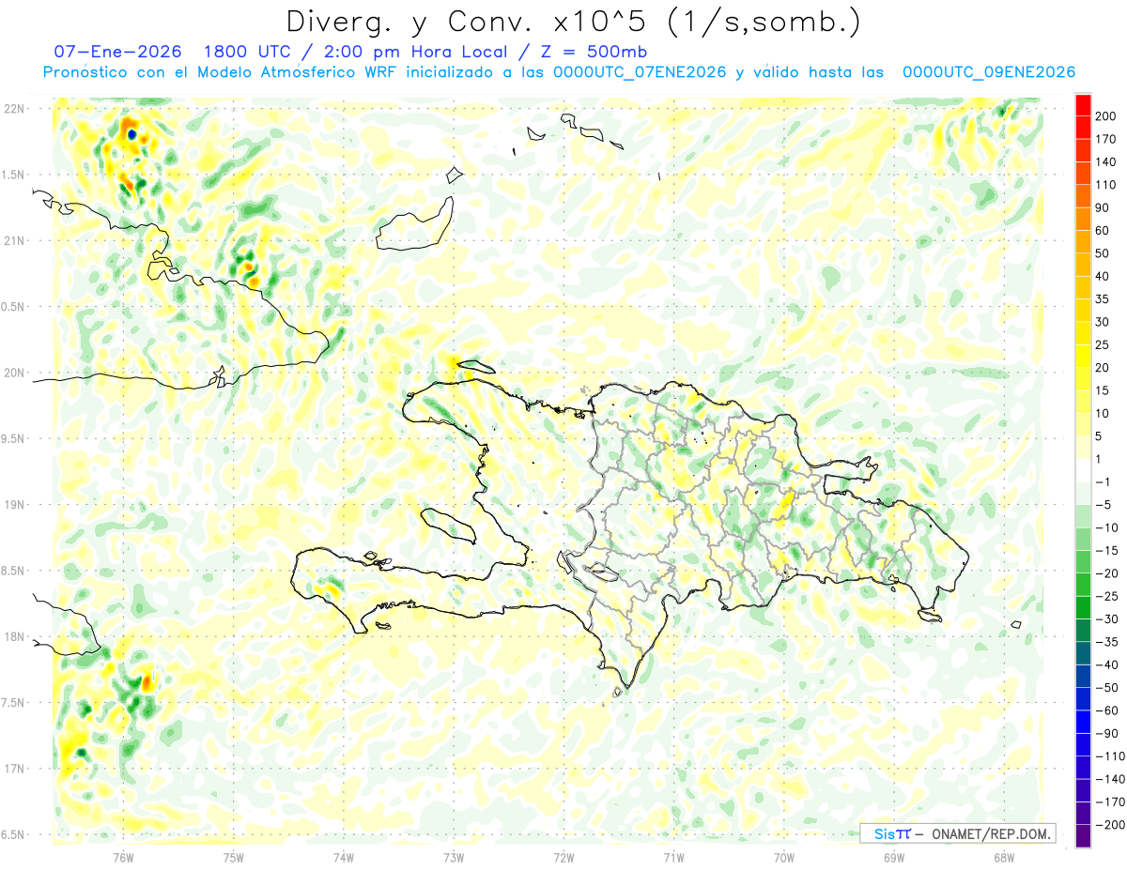The width and height of the screenshot is (1127, 870).
Task: Click the "75W" longitude label
Action: (x=234, y=857)
